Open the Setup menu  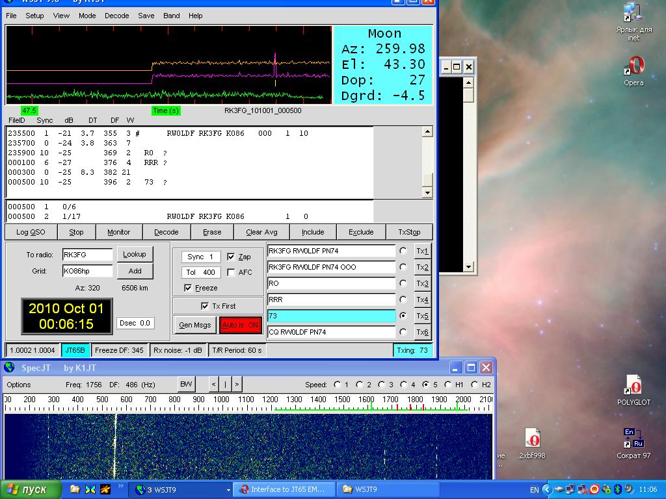34,16
